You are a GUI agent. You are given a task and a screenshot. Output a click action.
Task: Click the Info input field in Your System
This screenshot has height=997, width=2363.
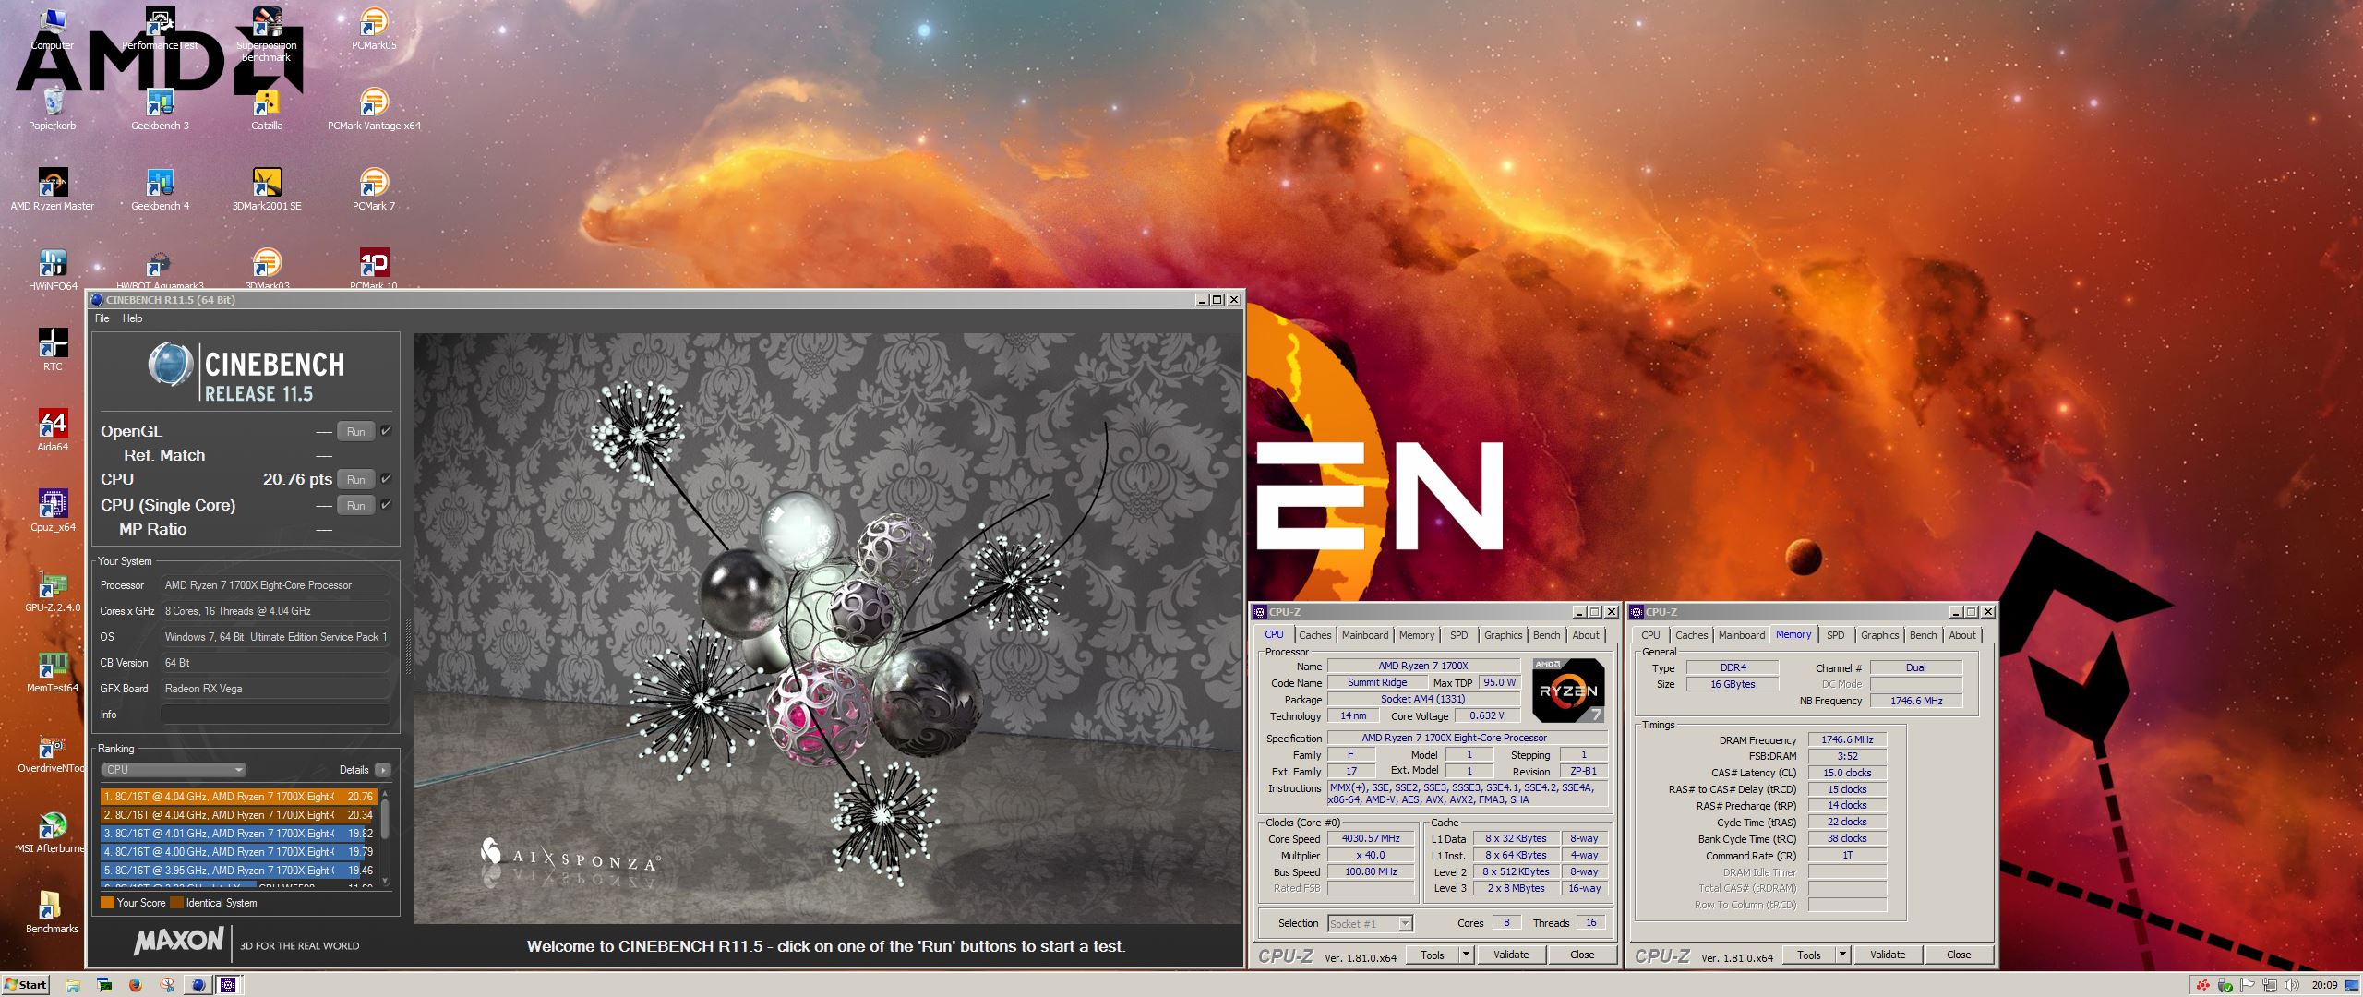point(275,715)
